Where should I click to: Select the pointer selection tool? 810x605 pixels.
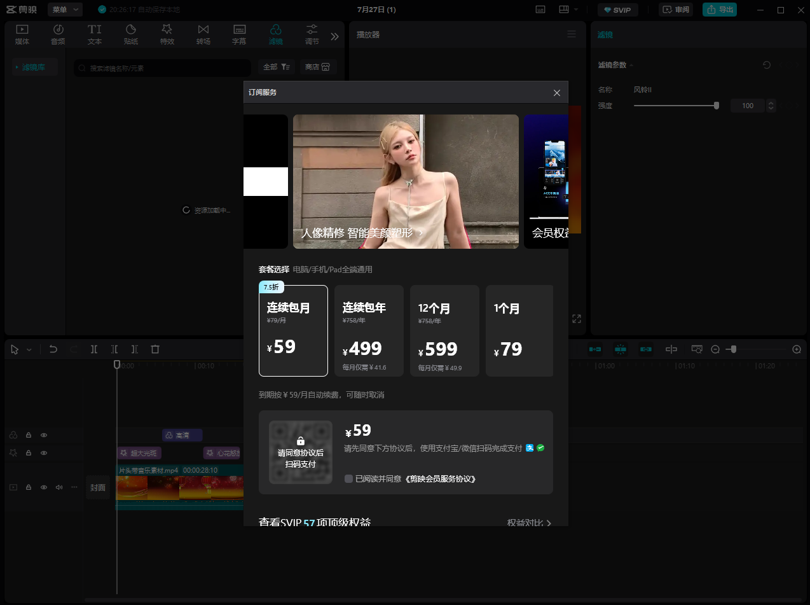[x=15, y=349]
